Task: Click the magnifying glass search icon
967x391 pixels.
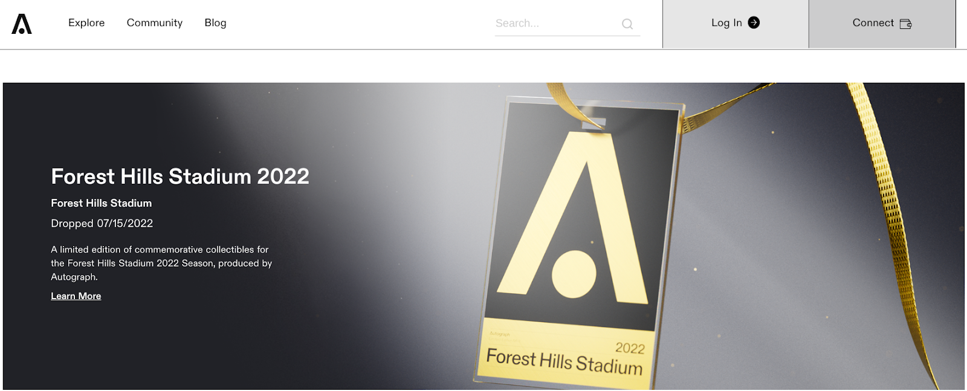Action: [x=627, y=24]
